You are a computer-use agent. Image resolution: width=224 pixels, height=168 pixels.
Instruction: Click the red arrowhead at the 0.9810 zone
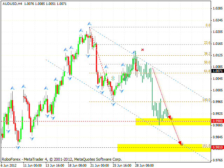(x=181, y=143)
